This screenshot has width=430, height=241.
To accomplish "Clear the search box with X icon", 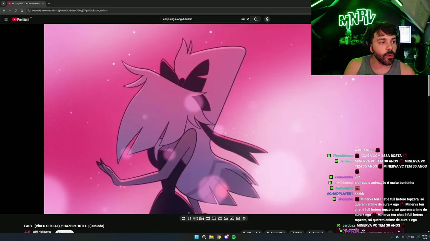I will coord(248,19).
